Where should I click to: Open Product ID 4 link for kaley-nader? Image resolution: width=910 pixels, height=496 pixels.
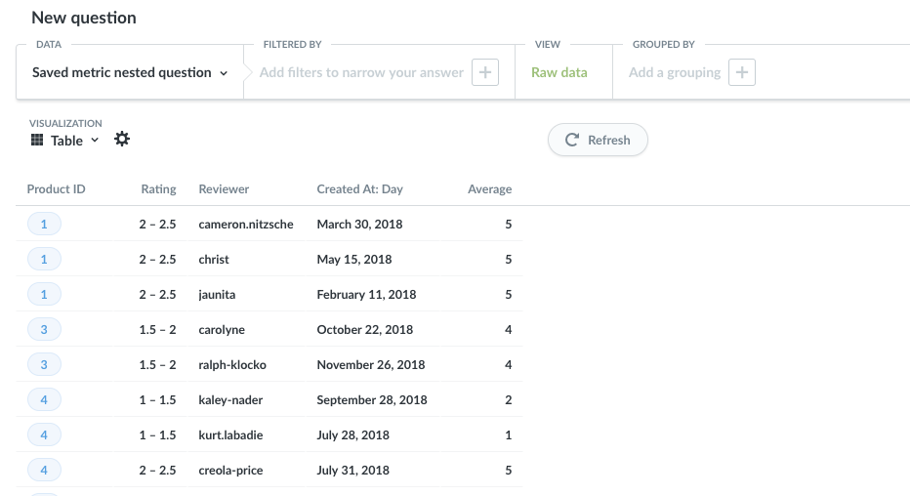click(44, 400)
